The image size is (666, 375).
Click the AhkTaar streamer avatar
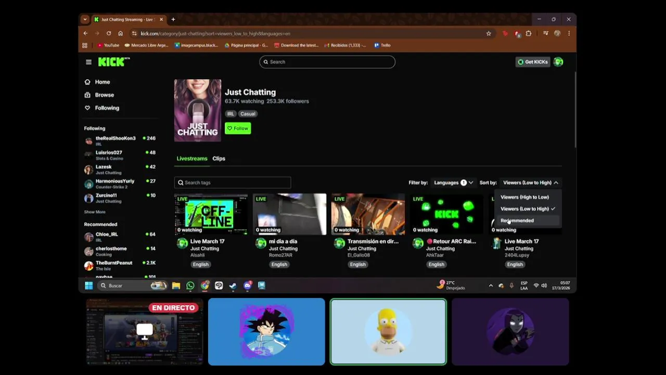click(418, 243)
